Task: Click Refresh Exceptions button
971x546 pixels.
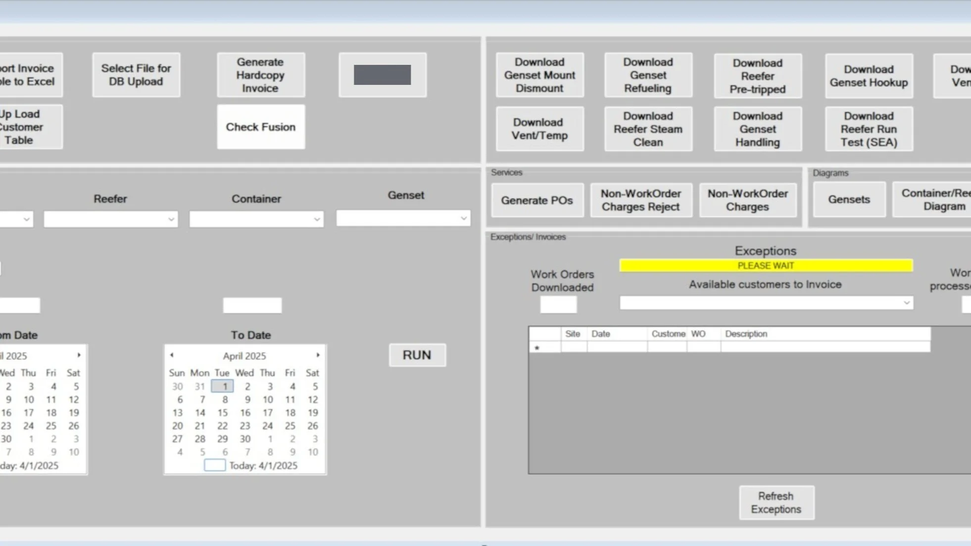Action: [x=776, y=502]
